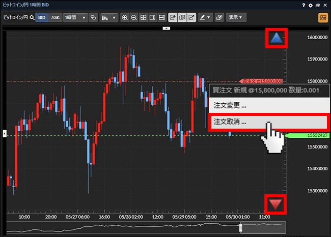Switch the chart to BID price
Viewport: 331px width, 237px height.
pyautogui.click(x=42, y=17)
